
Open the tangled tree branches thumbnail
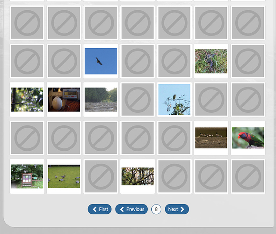click(x=138, y=176)
